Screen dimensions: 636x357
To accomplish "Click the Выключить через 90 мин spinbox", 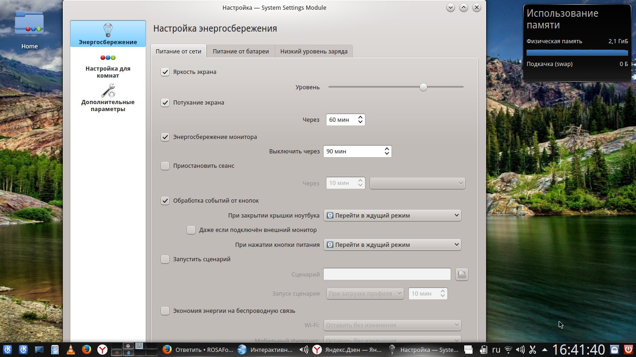I will (358, 151).
